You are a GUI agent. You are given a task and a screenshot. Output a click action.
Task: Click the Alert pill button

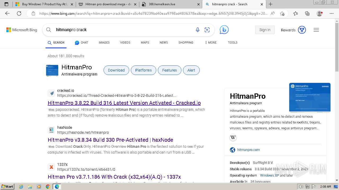click(x=191, y=70)
